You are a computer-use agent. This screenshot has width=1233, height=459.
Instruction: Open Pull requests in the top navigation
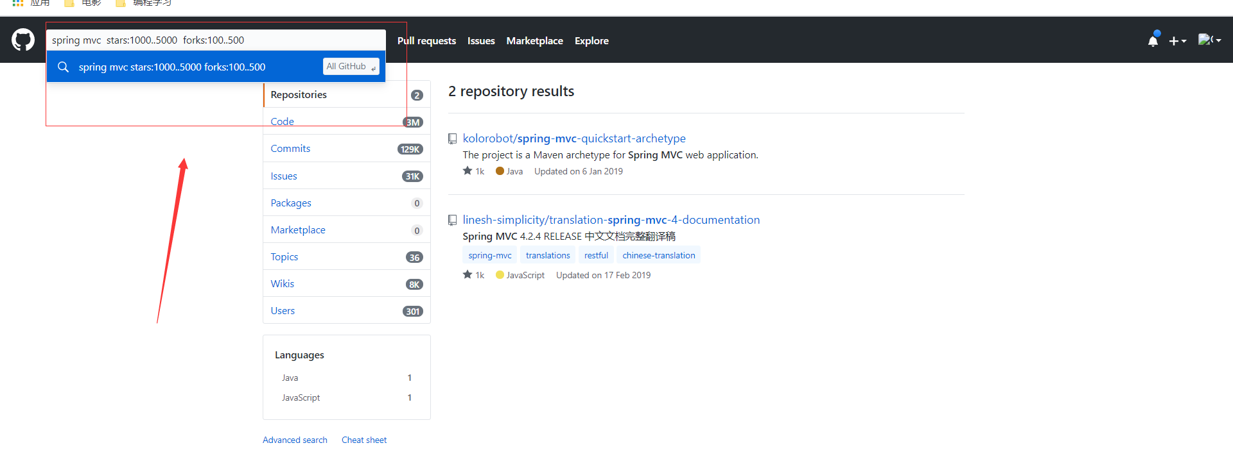pos(426,40)
